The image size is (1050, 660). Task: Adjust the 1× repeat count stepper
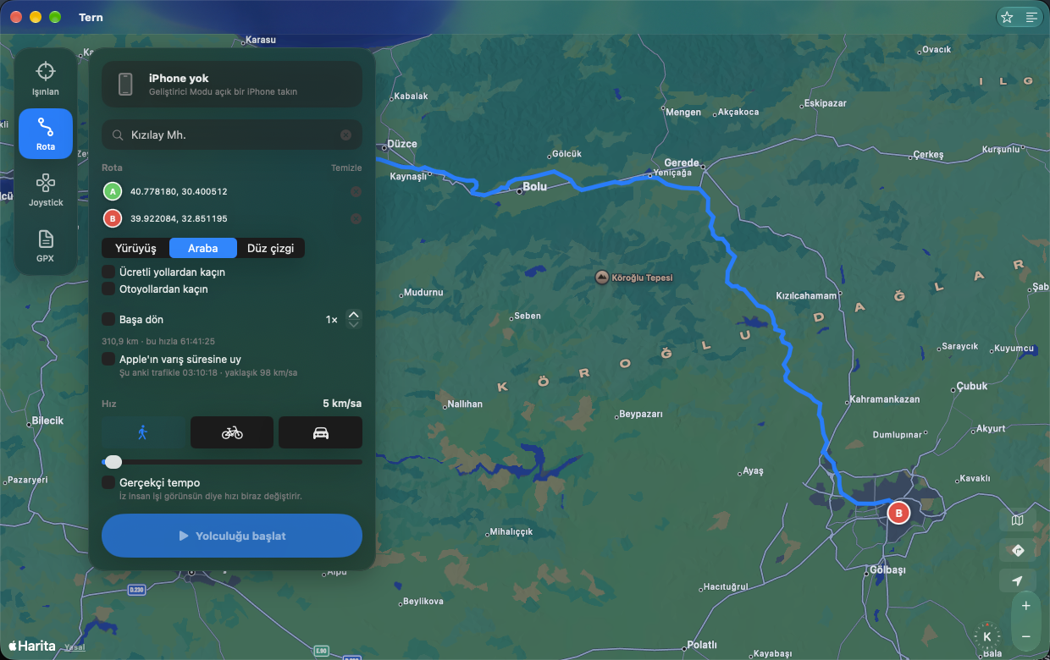coord(354,319)
